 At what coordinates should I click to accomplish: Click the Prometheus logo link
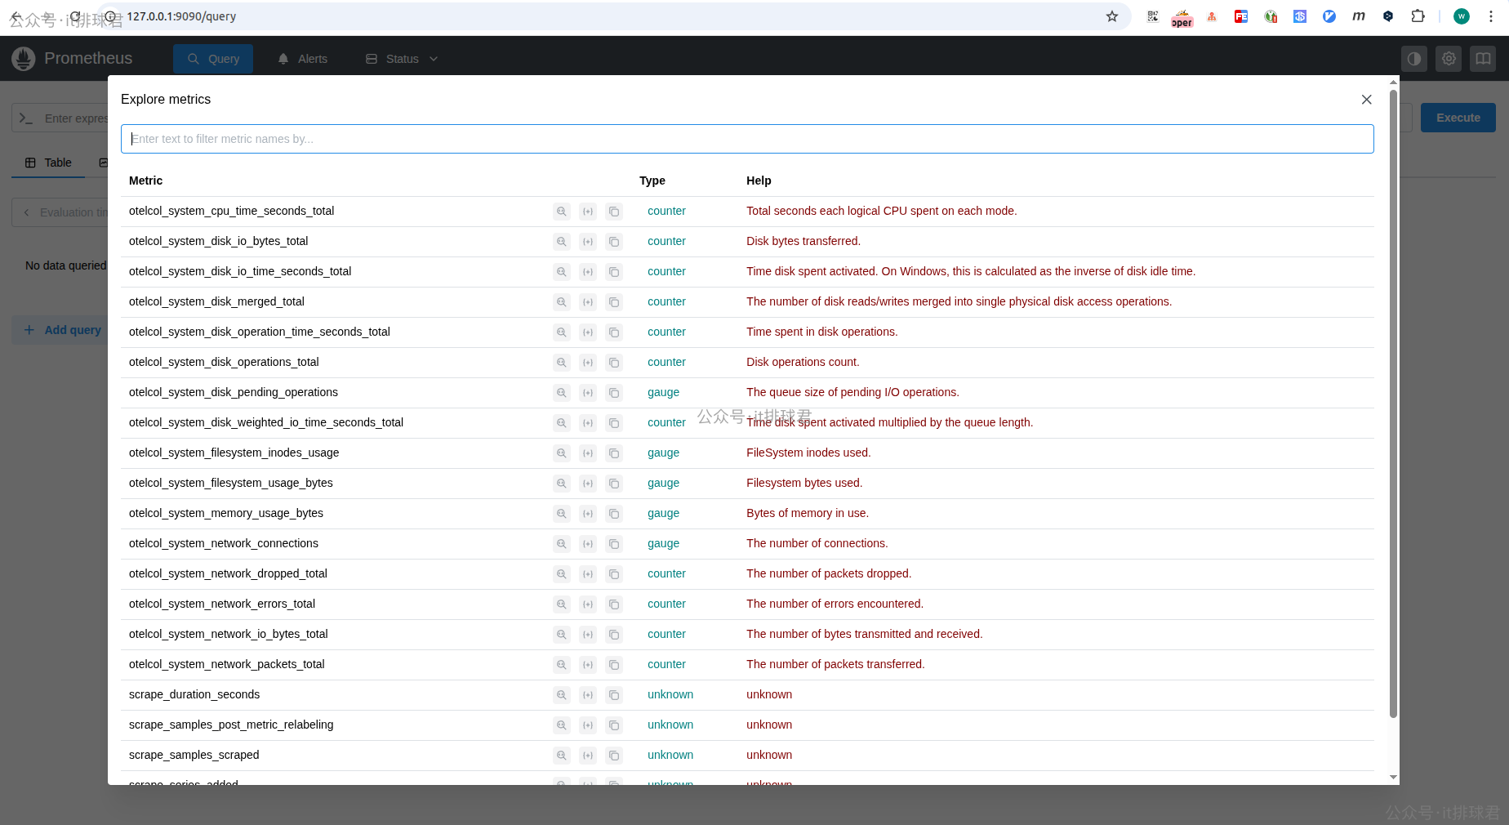72,59
